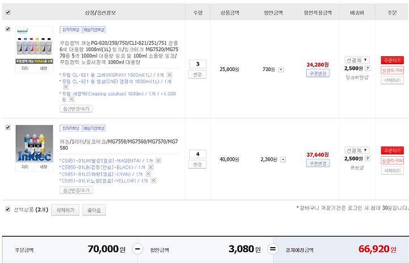Click 새창 under six-bottle thumbnail
409x263 pixels.
tap(44, 68)
